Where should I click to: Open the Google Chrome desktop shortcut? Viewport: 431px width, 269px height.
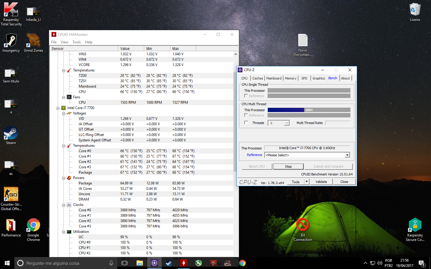point(33,230)
